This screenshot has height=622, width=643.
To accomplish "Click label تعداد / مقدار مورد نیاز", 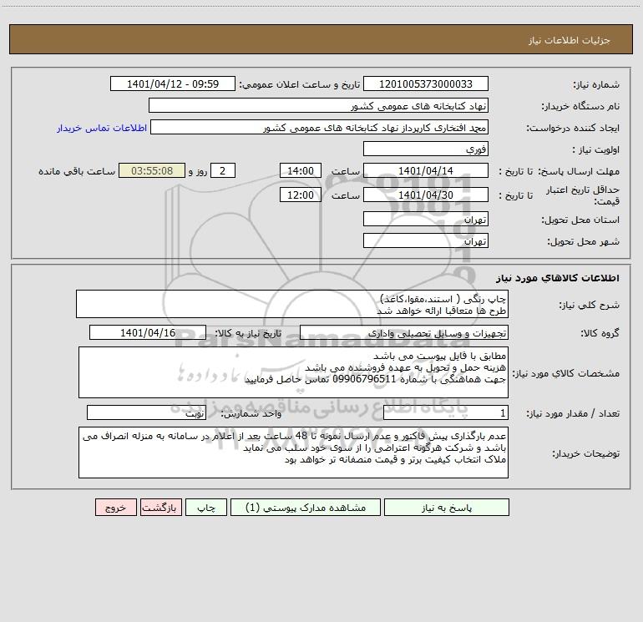I will click(x=573, y=413).
